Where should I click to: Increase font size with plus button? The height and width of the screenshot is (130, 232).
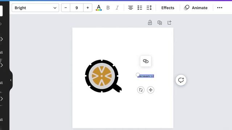pos(88,8)
